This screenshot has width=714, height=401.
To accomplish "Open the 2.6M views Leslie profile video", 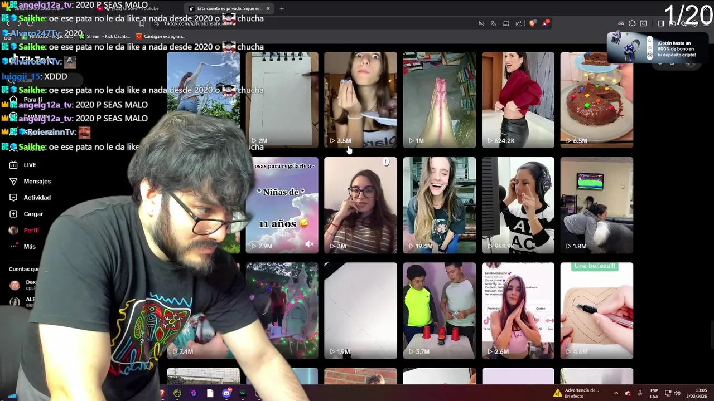I will pos(518,310).
